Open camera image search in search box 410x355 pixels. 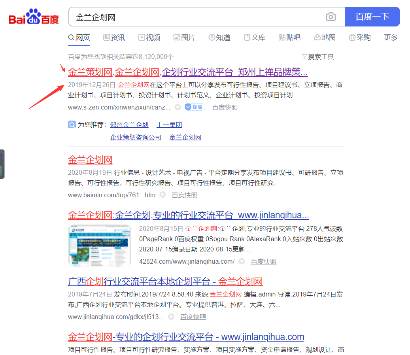pos(331,17)
